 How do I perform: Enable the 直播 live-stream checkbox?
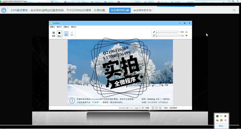coord(179,32)
